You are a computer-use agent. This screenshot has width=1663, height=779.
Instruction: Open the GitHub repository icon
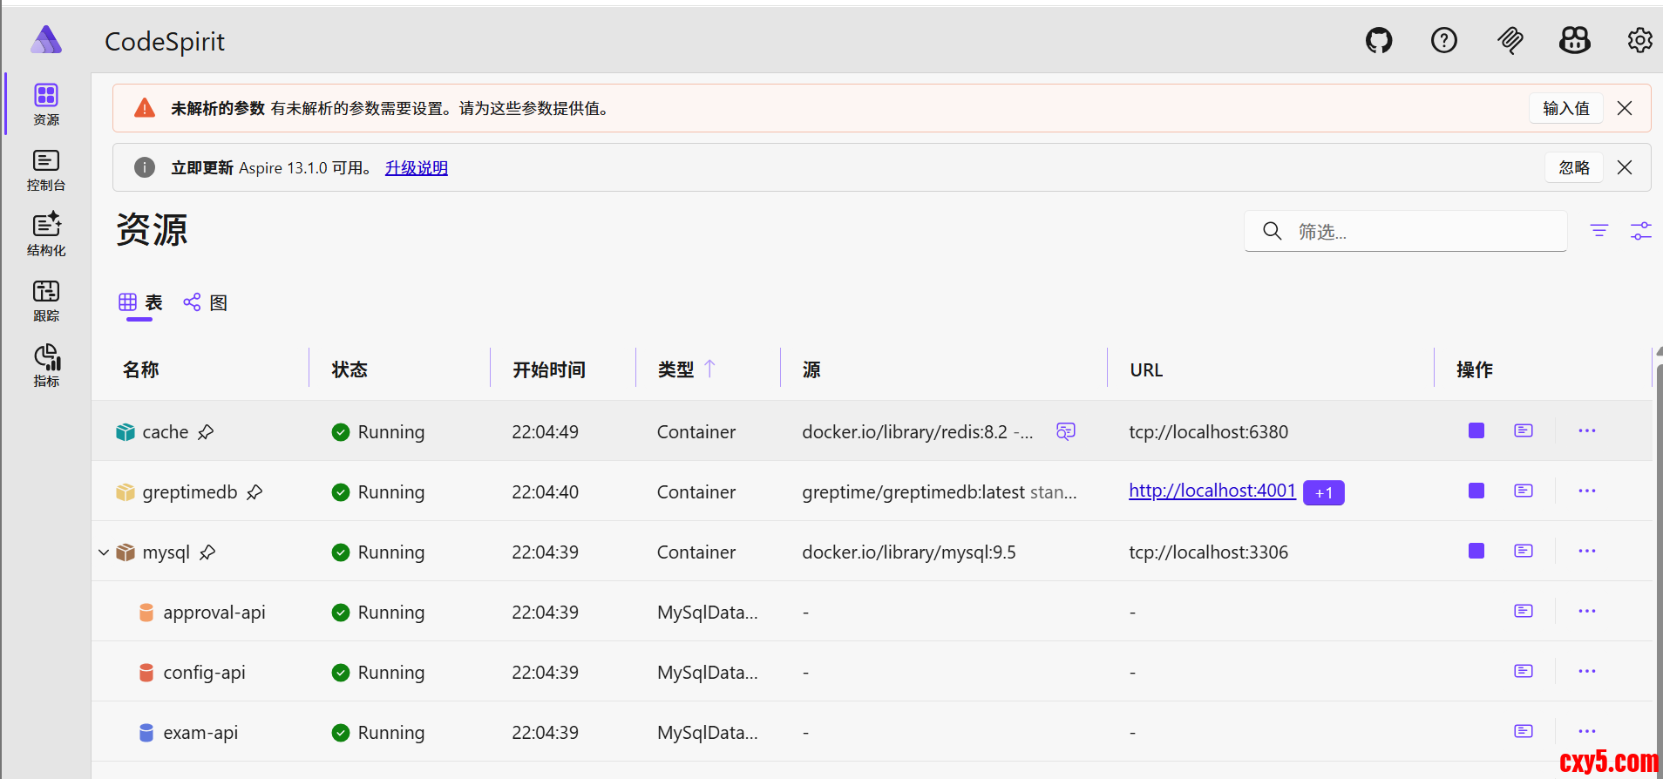point(1378,41)
